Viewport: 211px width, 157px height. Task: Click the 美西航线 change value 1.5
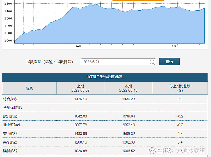click(180, 134)
